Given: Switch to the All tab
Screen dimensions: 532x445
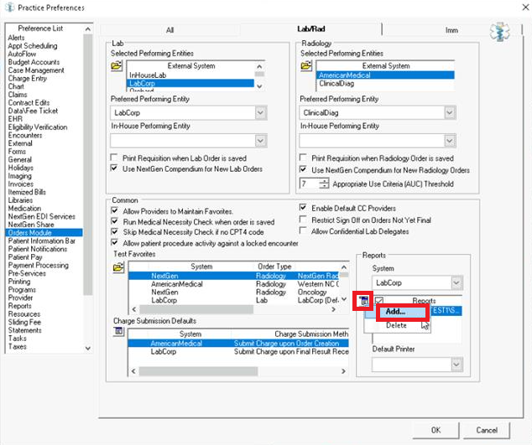Looking at the screenshot, I should click(170, 30).
